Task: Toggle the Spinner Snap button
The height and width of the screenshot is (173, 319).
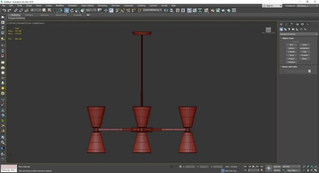Action: pos(134,10)
